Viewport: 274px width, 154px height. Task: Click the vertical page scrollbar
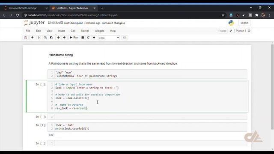tap(272, 86)
